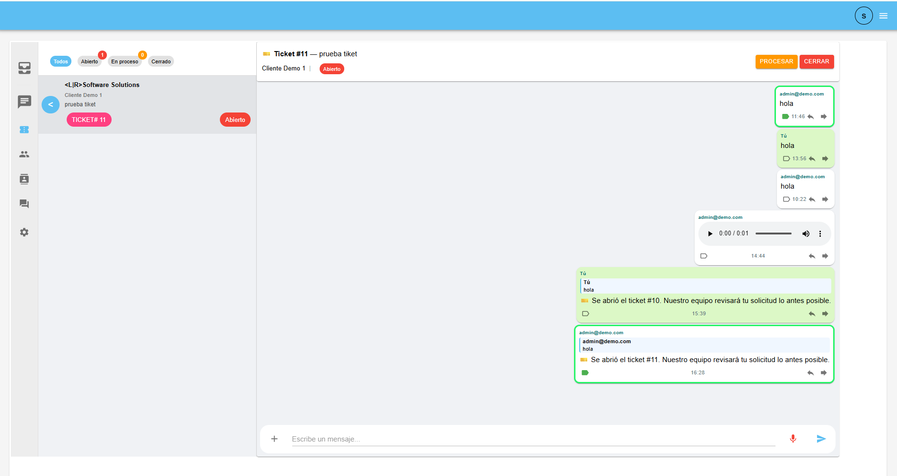Select the En proceso filter tab
This screenshot has height=476, width=897.
point(125,61)
